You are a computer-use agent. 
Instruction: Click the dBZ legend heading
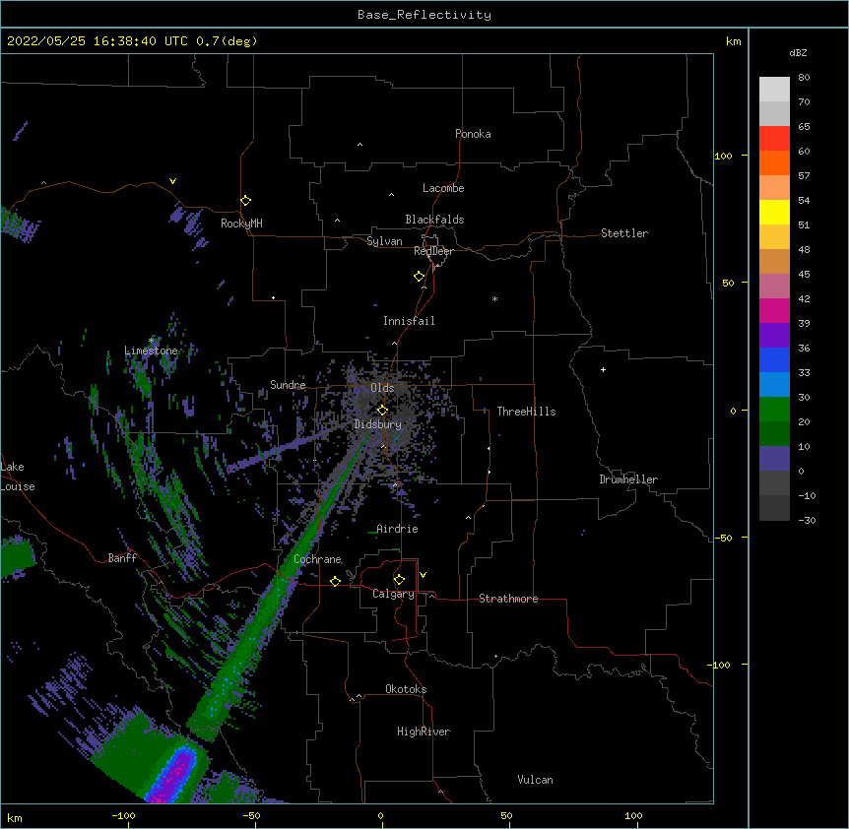coord(798,52)
